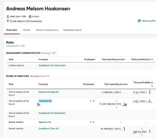Open Terrahost AS operating income bar chart

tap(125, 104)
